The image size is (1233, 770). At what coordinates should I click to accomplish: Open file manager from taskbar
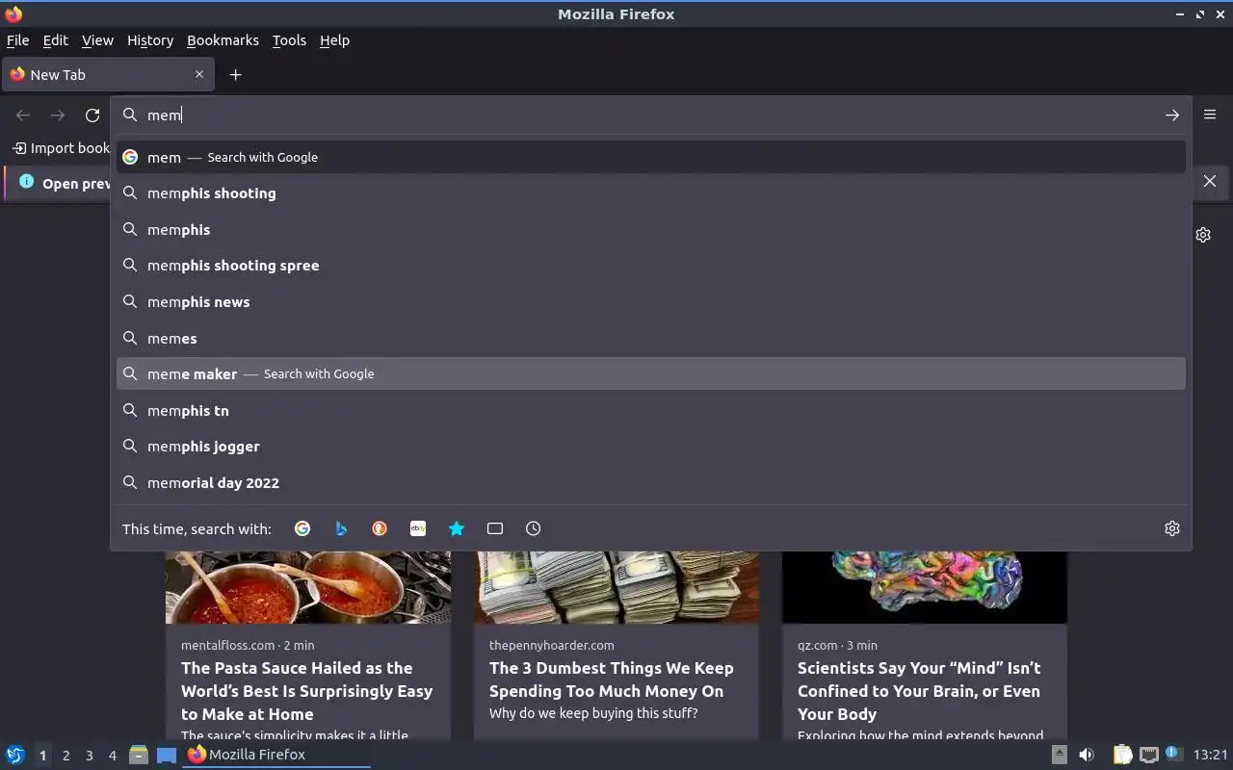(139, 755)
